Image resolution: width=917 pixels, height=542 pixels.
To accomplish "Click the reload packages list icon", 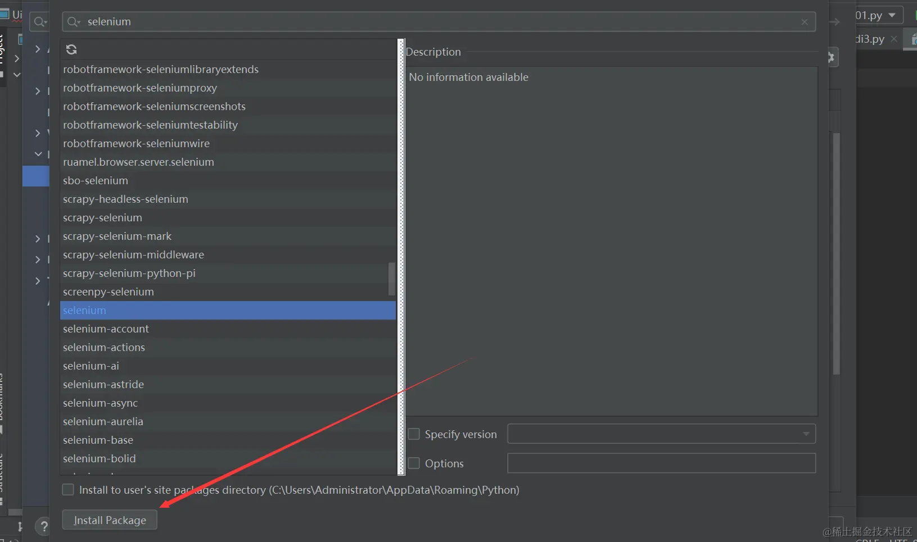I will click(x=71, y=49).
